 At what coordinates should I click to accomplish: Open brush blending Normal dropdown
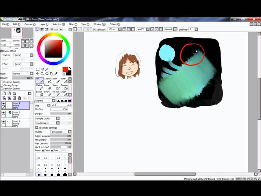pyautogui.click(x=53, y=101)
